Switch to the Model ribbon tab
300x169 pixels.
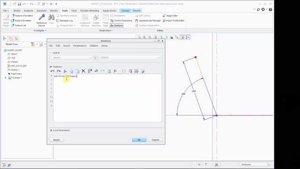[x=17, y=11]
